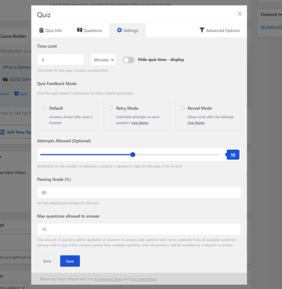Click the blue attempts value badge showing 10

[x=233, y=155]
